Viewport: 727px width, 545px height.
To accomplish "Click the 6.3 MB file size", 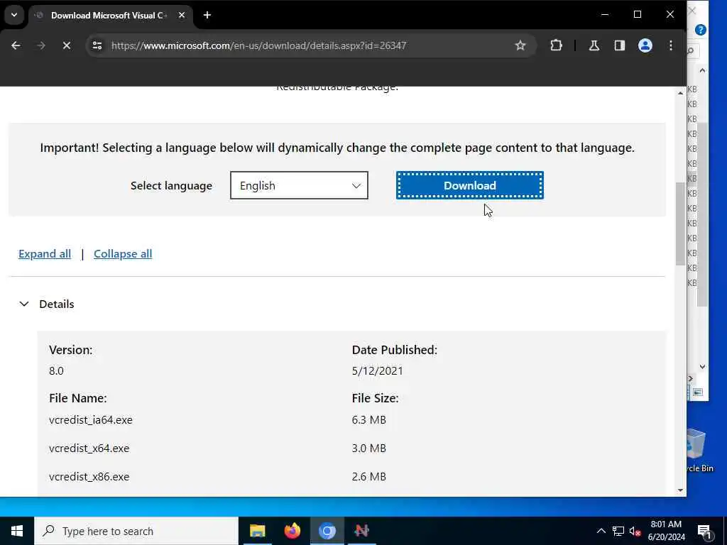I will click(x=369, y=420).
